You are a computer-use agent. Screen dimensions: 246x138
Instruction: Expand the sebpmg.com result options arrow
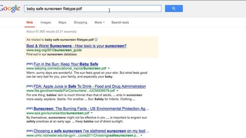108,68
